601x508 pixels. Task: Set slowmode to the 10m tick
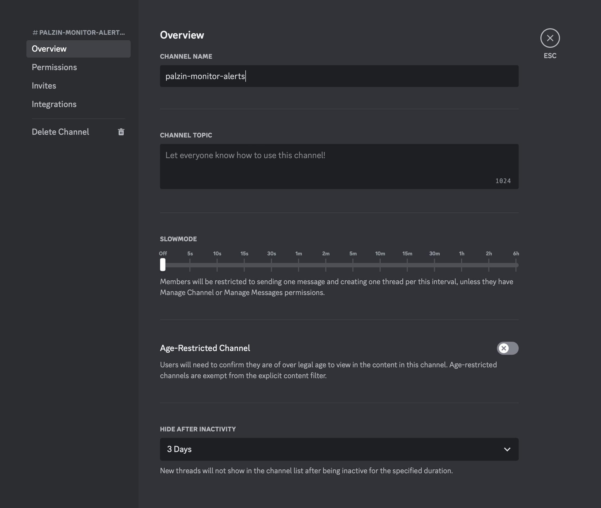point(380,265)
